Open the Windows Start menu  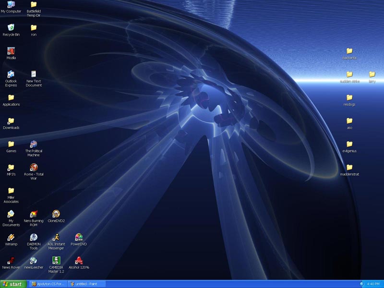coord(13,284)
